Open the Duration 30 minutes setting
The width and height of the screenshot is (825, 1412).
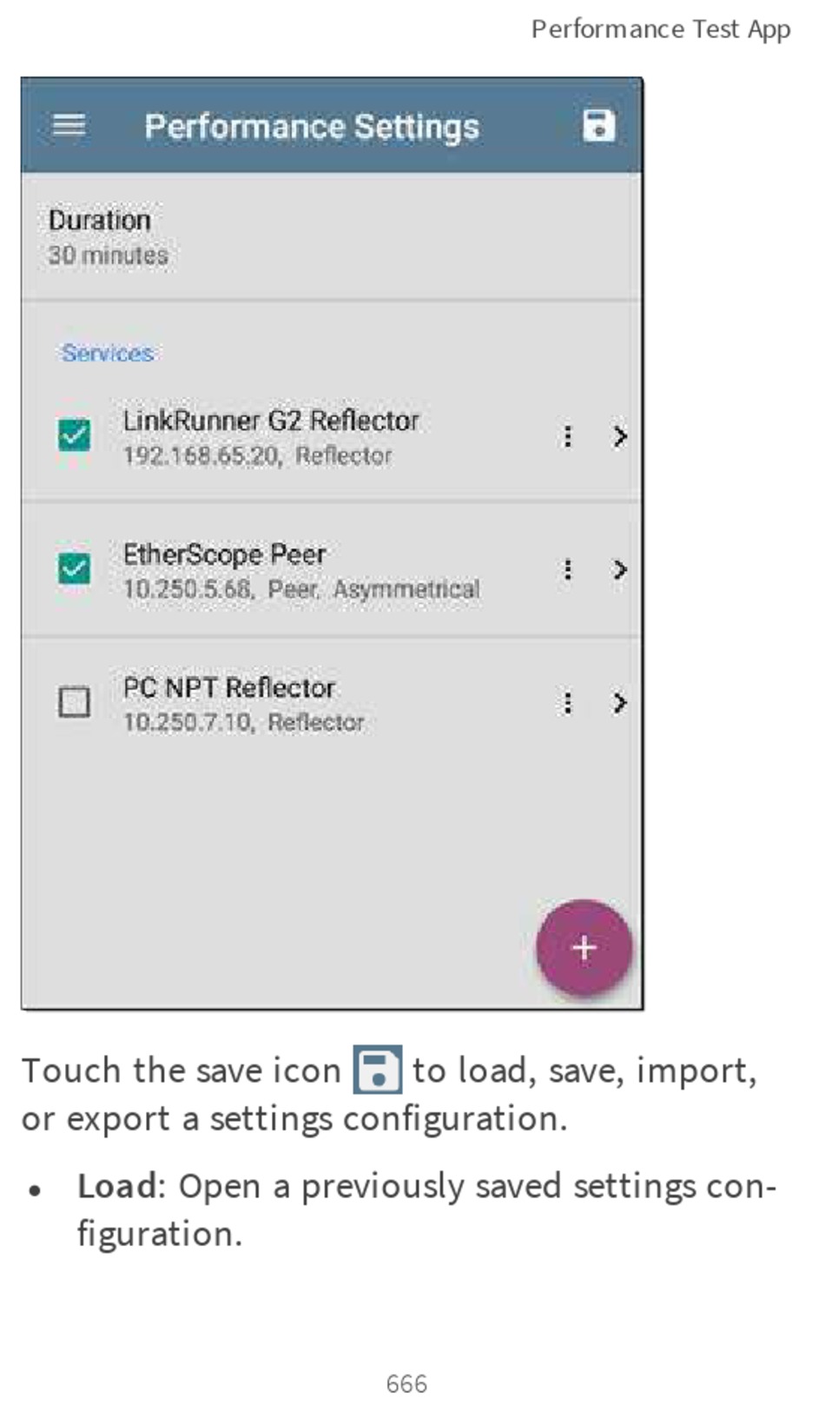tap(332, 236)
